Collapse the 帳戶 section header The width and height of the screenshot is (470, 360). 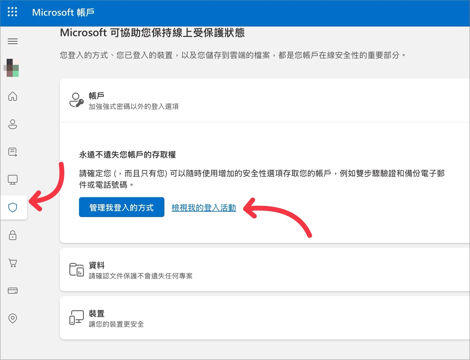tap(265, 100)
